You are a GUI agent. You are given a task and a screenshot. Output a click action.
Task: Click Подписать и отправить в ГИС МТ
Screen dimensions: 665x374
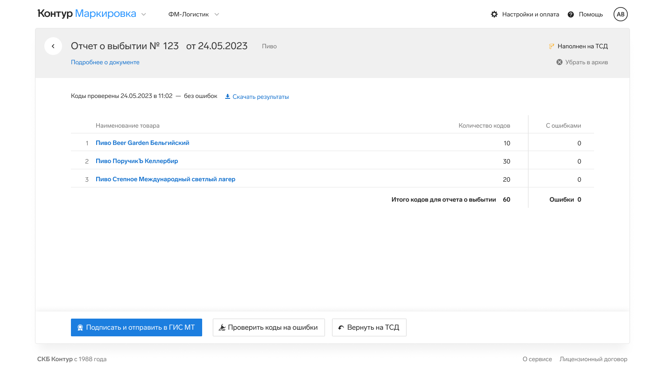[x=137, y=327]
